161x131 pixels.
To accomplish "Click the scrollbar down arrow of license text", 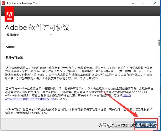I will click(x=159, y=117).
